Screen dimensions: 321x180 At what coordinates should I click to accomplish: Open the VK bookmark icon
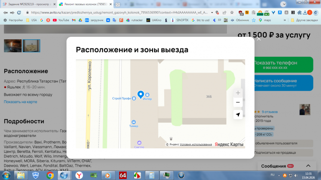tap(108, 20)
